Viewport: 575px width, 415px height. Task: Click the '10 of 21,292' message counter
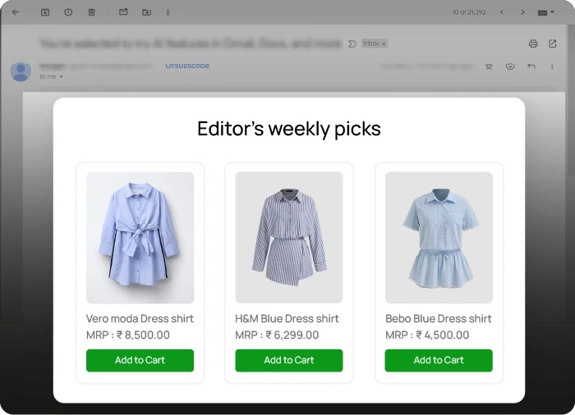(x=469, y=12)
